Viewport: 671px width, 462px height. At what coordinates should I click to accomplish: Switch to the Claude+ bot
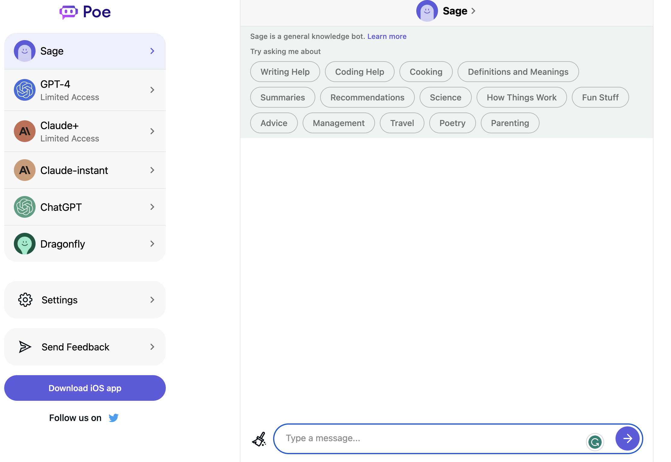pos(85,131)
